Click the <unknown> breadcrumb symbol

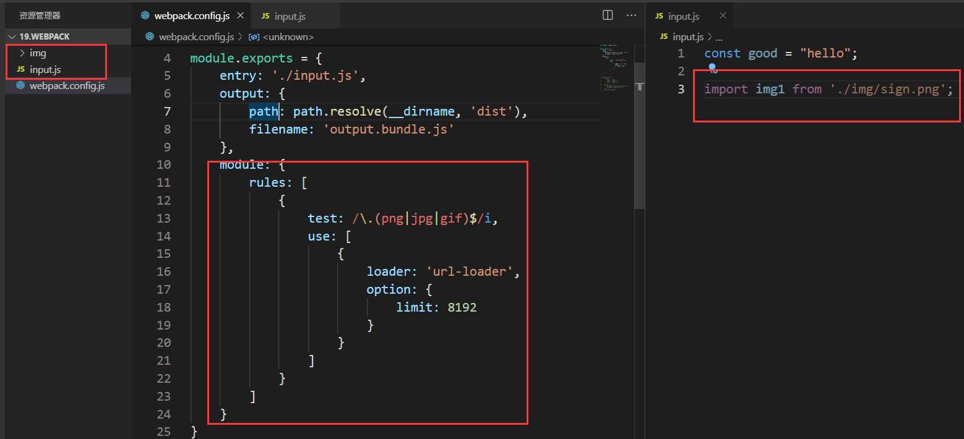[x=288, y=37]
